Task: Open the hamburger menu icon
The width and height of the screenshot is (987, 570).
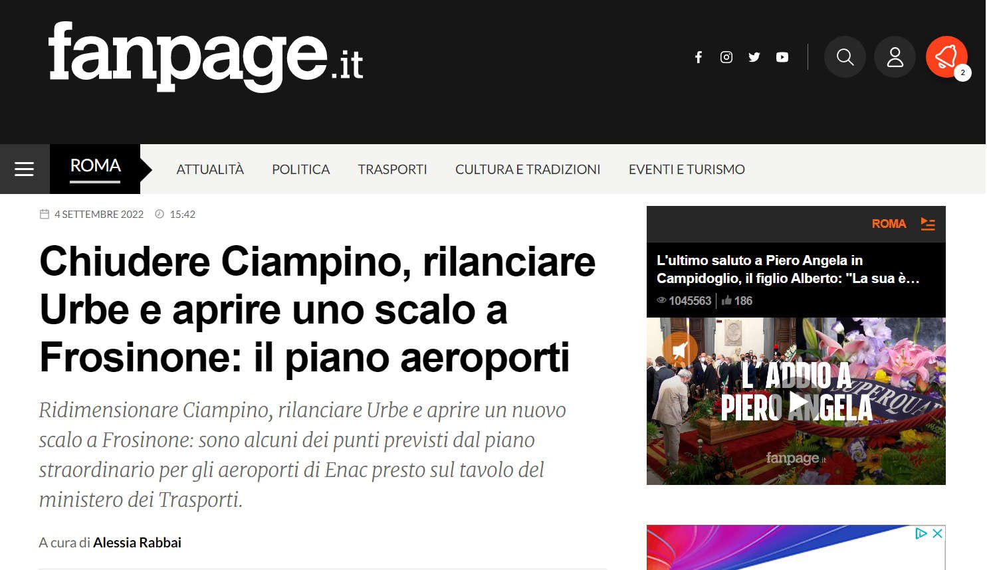Action: (x=25, y=169)
